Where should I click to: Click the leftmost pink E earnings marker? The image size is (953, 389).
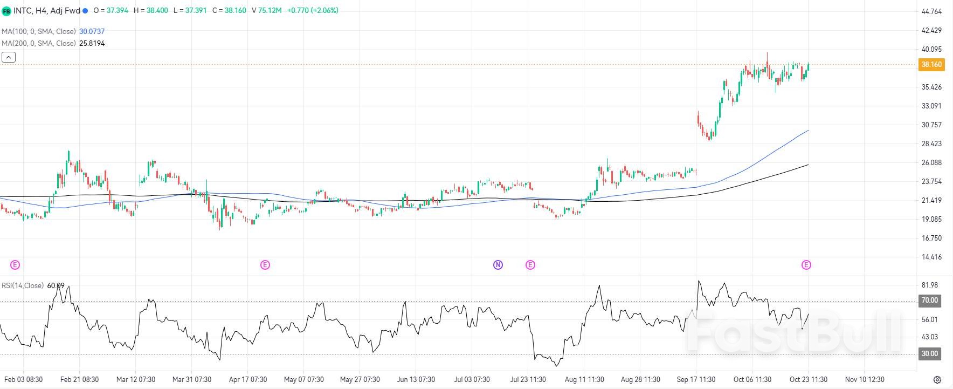[15, 265]
